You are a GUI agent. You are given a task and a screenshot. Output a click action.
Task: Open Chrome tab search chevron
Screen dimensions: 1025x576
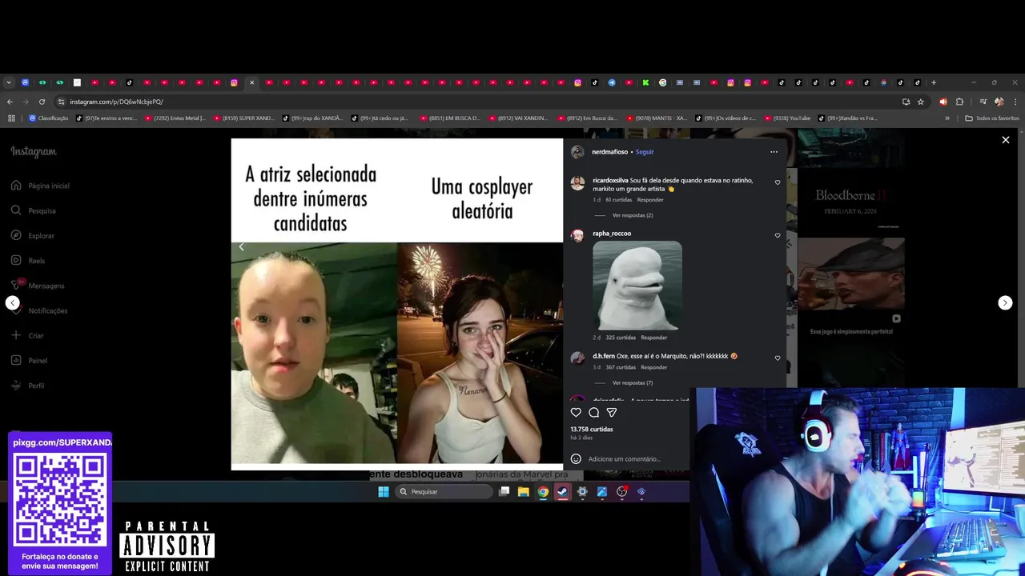pos(9,82)
